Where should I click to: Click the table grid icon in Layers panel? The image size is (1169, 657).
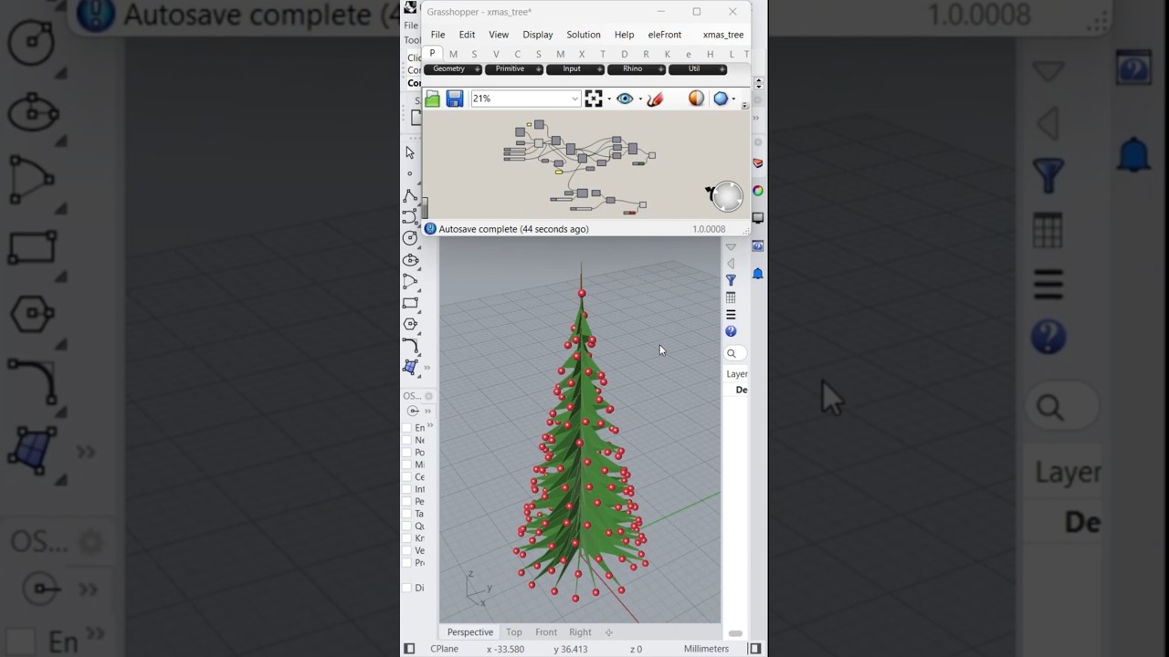731,297
